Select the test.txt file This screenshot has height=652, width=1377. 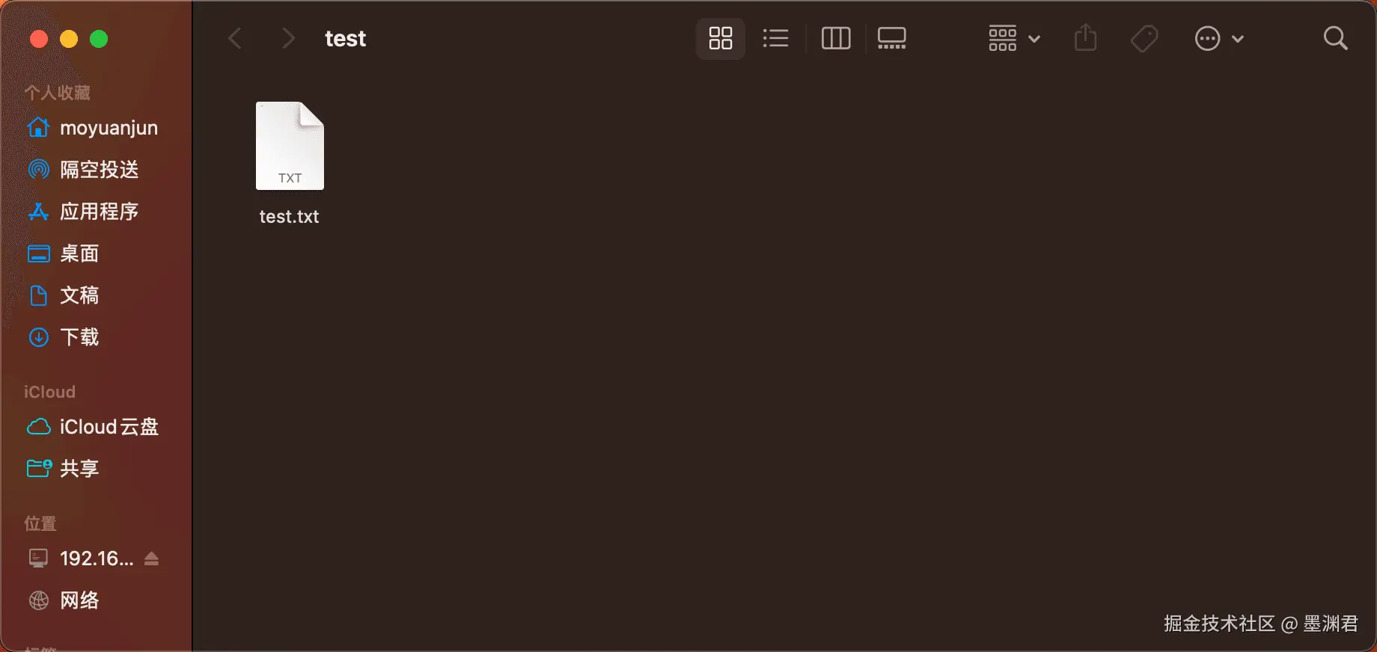click(290, 164)
